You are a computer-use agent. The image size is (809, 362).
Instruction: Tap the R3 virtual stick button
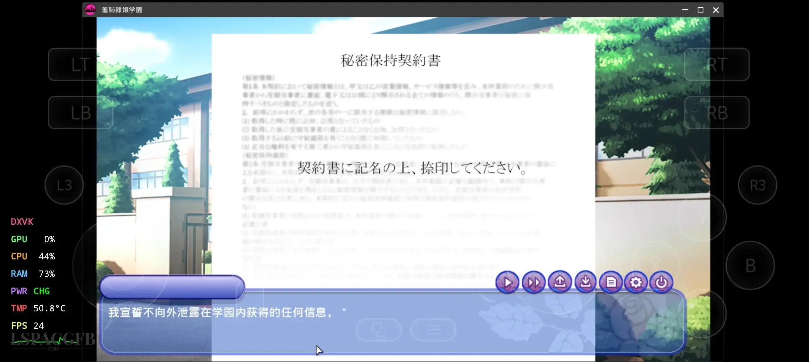[x=758, y=185]
